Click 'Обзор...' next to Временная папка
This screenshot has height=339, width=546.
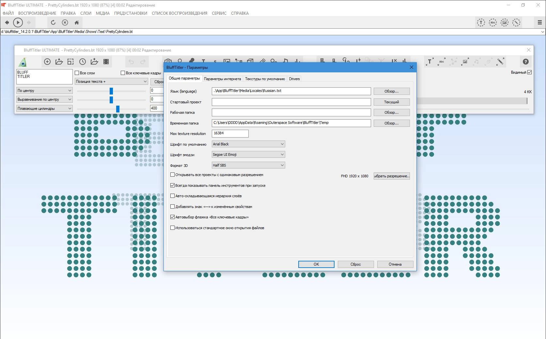point(392,123)
